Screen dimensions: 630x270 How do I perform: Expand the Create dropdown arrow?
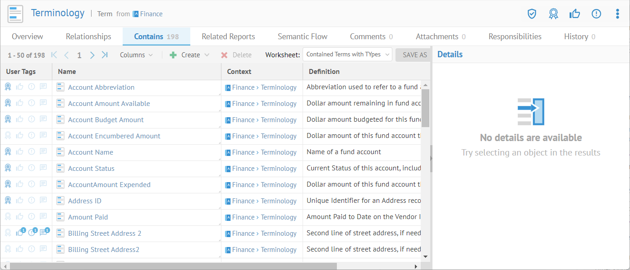(x=207, y=55)
